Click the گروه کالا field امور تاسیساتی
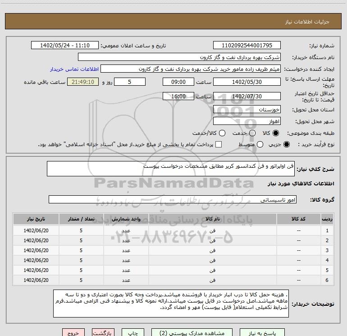 coord(173,199)
